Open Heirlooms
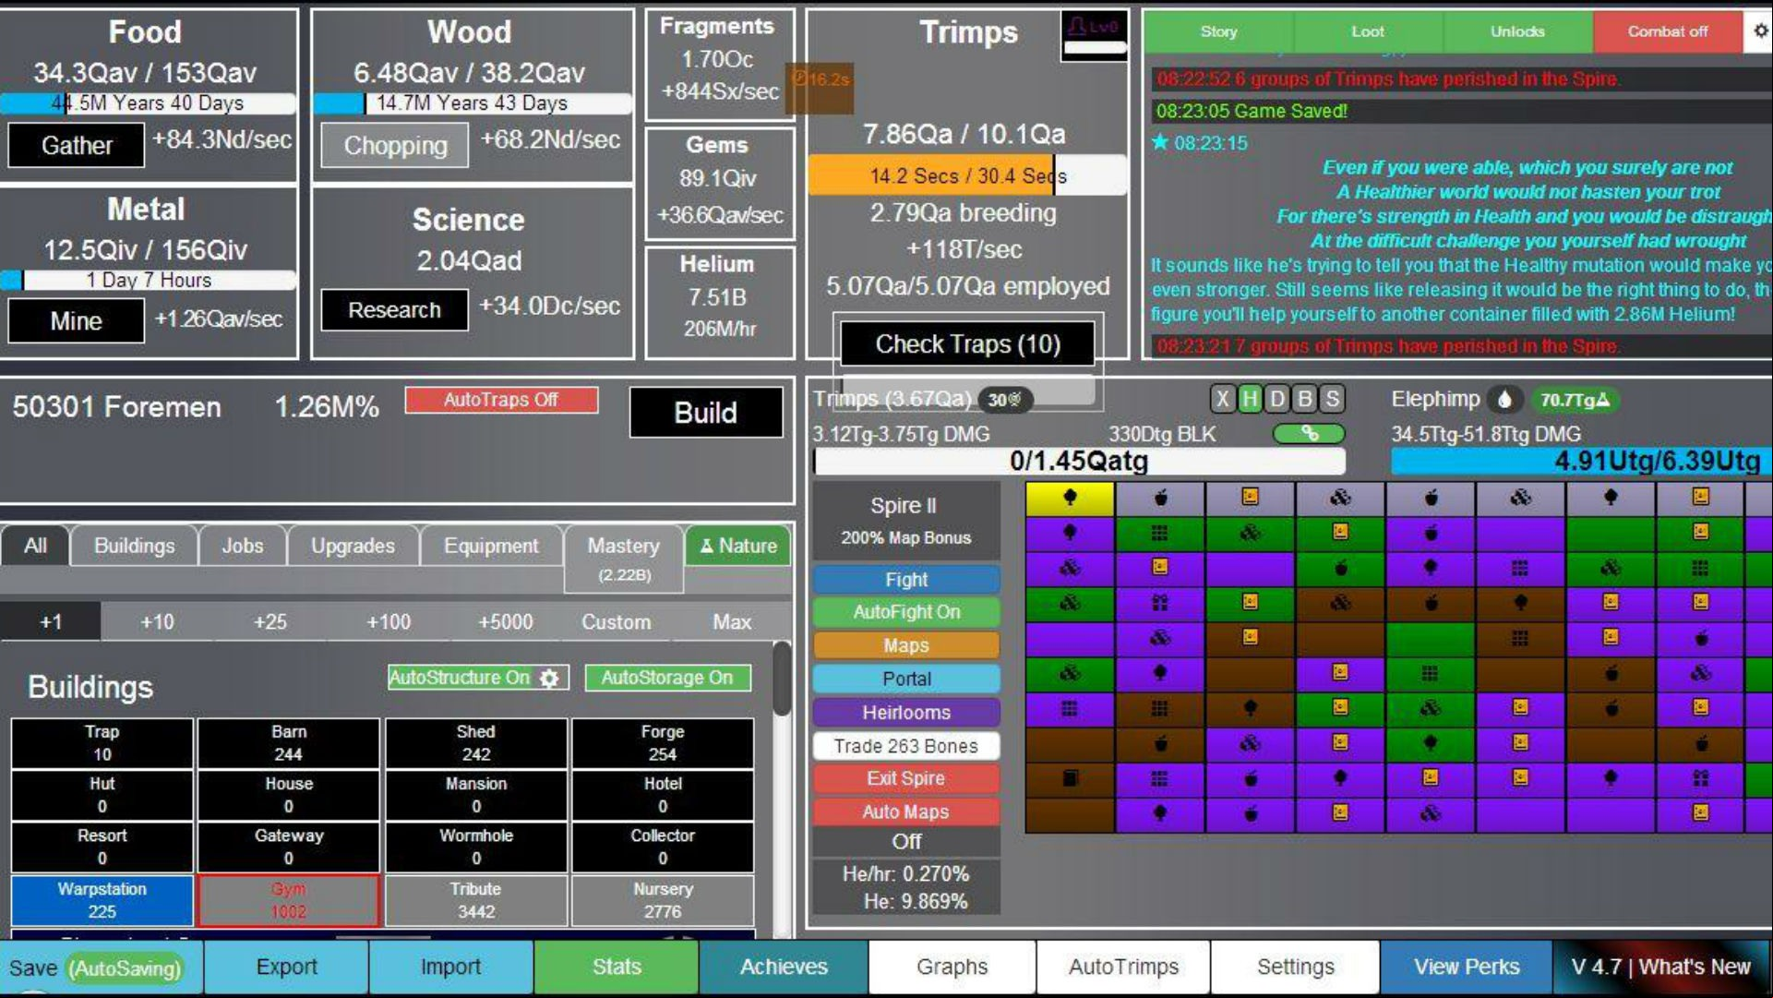Image resolution: width=1773 pixels, height=998 pixels. pos(906,712)
